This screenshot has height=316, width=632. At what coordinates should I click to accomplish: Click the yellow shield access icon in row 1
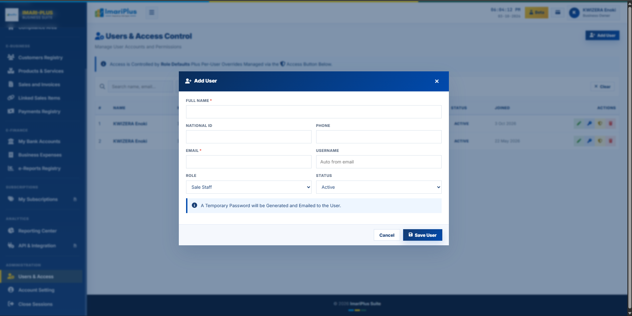[600, 124]
